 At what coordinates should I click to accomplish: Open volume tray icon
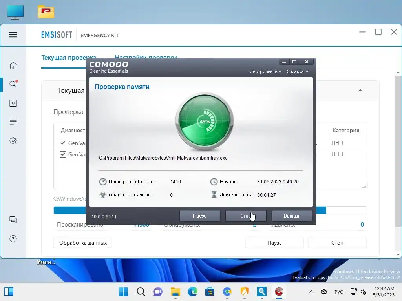tap(363, 292)
